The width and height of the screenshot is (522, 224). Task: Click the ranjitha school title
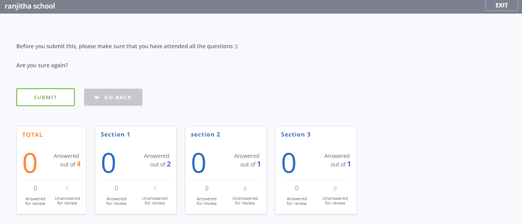30,6
